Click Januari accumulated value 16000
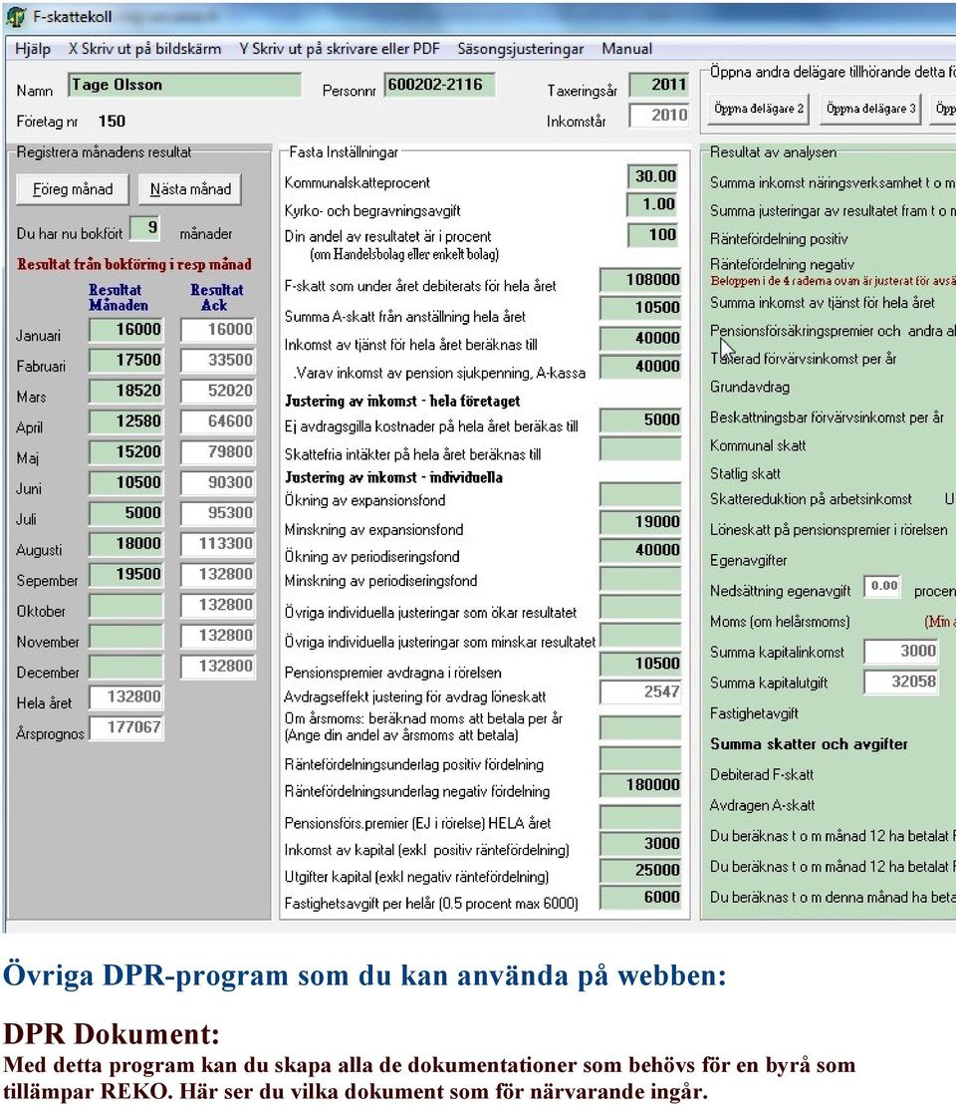 (x=218, y=330)
